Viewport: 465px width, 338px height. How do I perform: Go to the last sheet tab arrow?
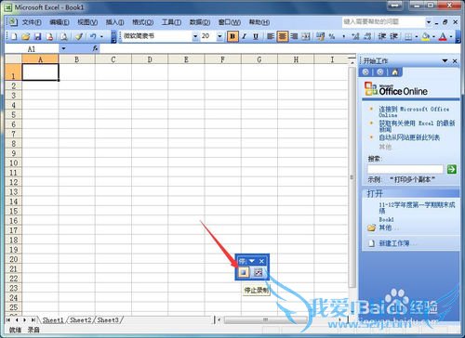(x=33, y=319)
